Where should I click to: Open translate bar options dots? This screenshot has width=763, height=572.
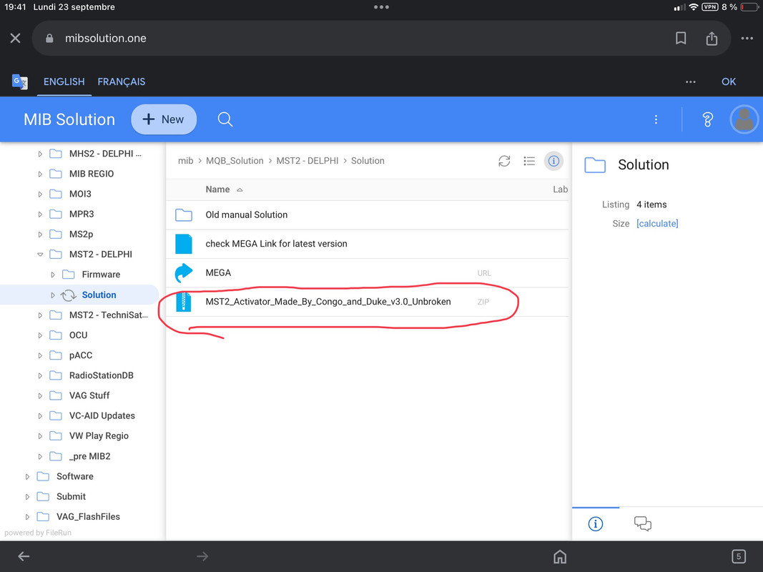(691, 82)
